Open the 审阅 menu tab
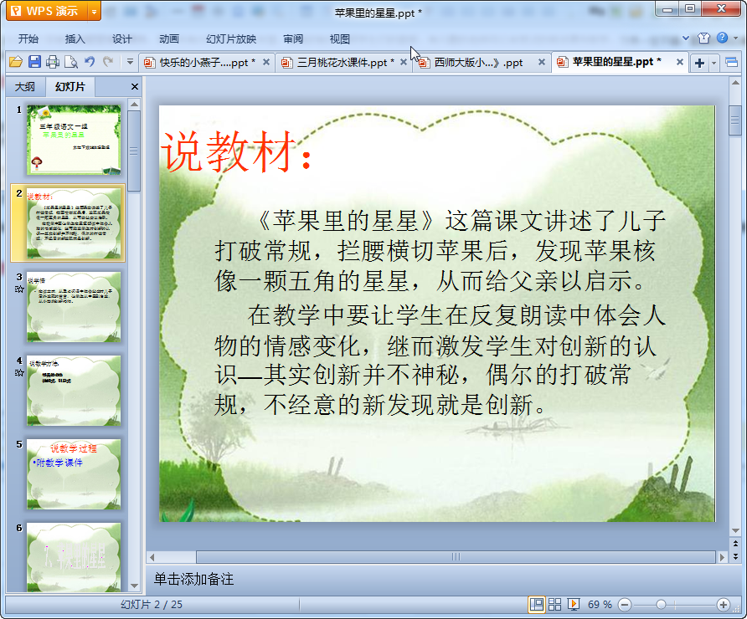Viewport: 747px width, 619px height. pos(293,39)
